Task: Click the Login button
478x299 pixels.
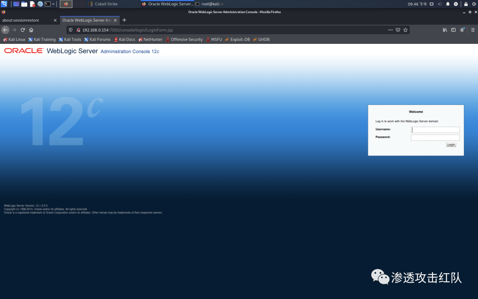Action: pos(451,145)
